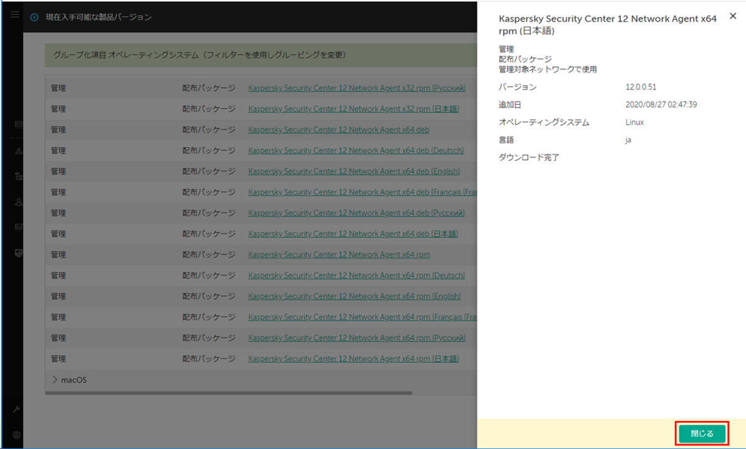Open the wrench tools icon near the bottom

coord(16,409)
